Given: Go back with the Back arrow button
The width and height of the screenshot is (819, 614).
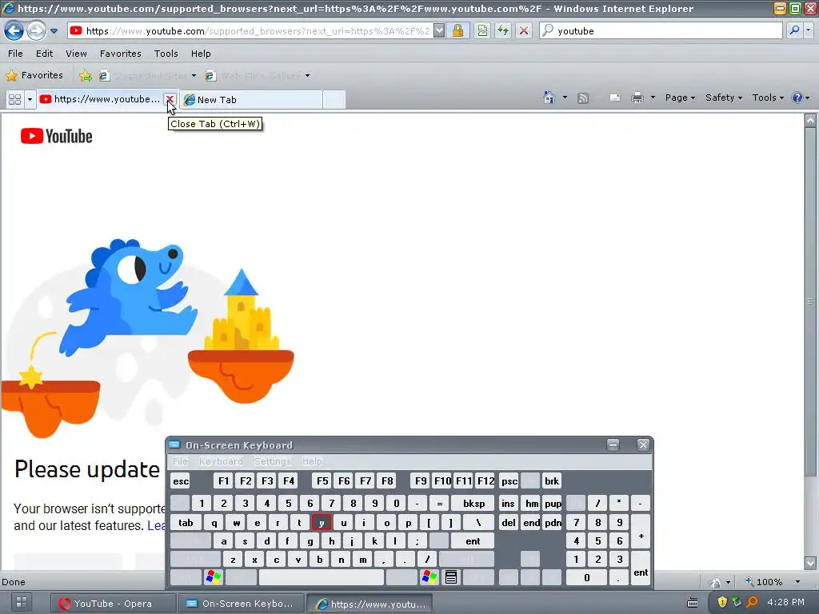Looking at the screenshot, I should click(x=14, y=31).
